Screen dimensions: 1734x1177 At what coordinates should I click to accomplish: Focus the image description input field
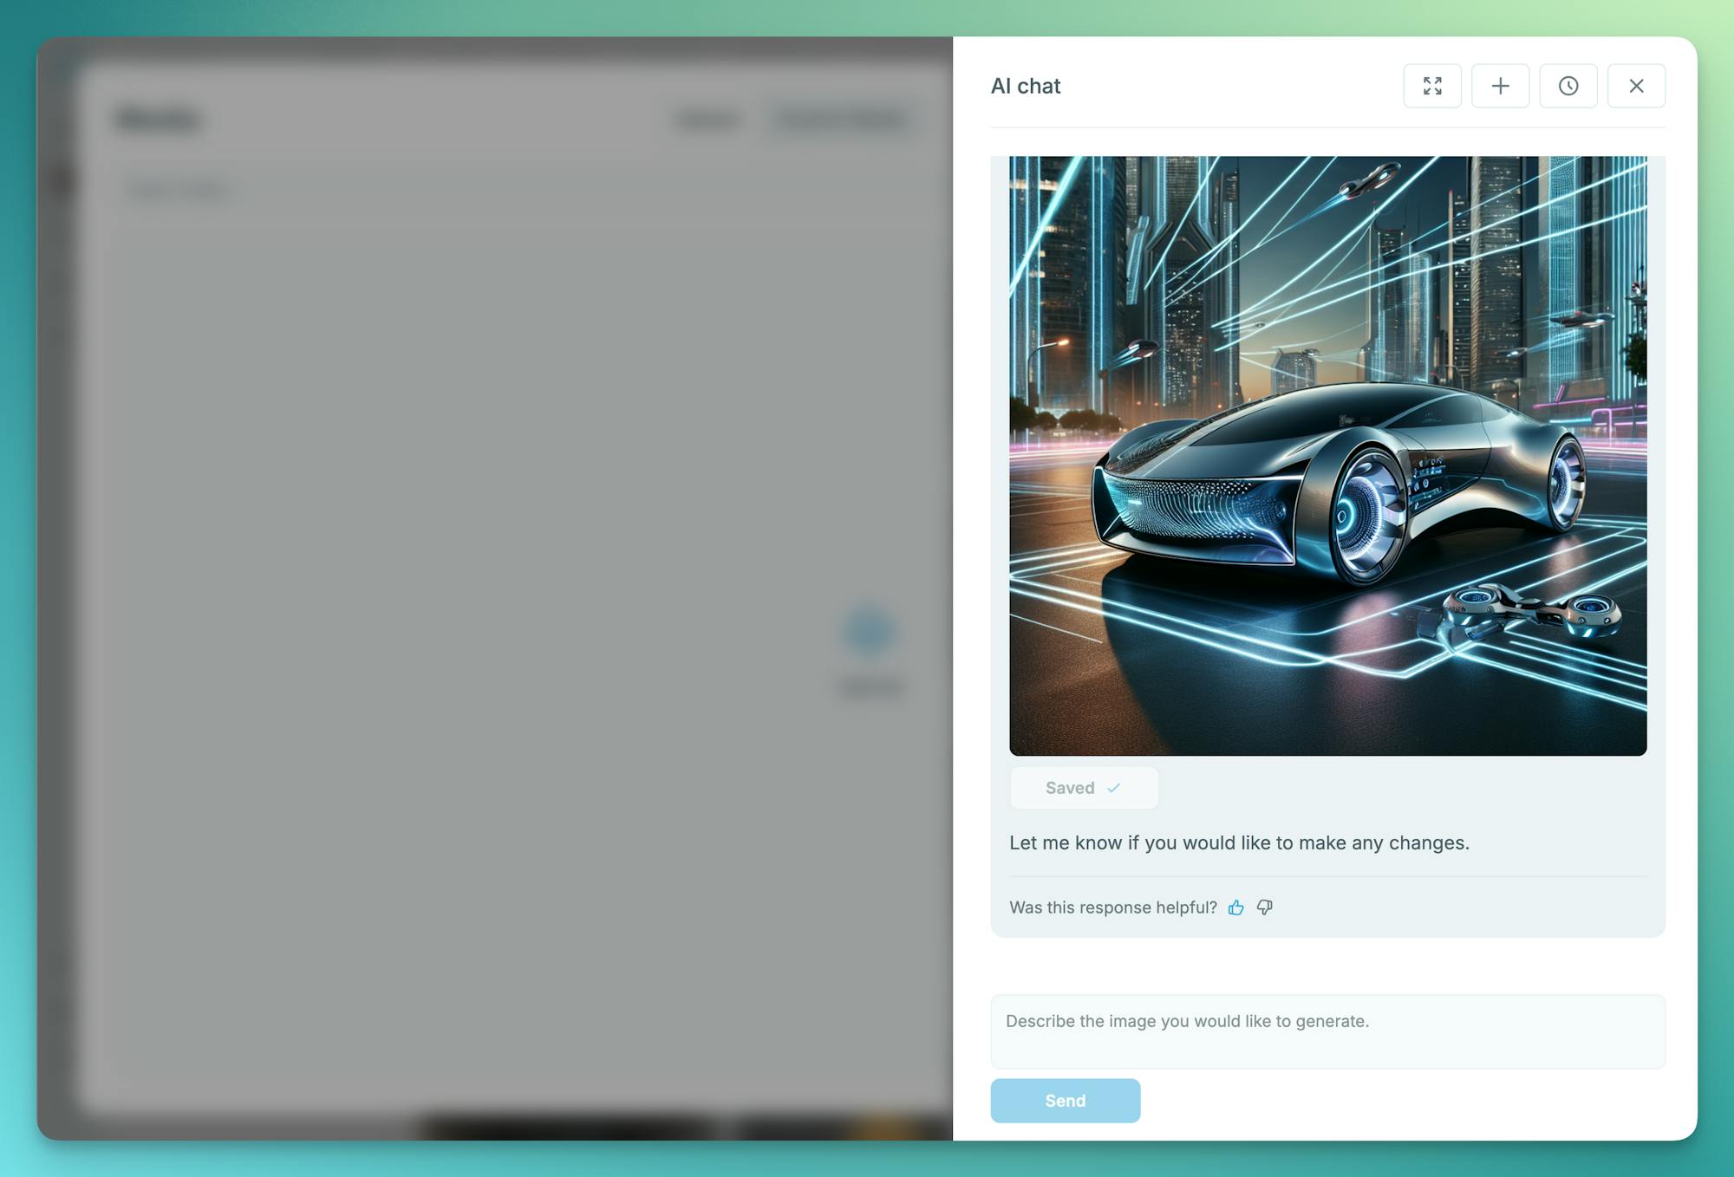(1327, 1031)
